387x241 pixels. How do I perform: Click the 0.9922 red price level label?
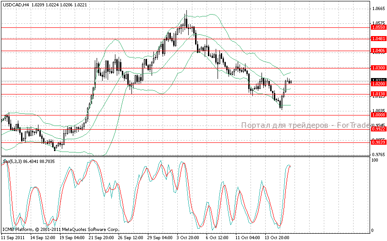[x=378, y=129]
